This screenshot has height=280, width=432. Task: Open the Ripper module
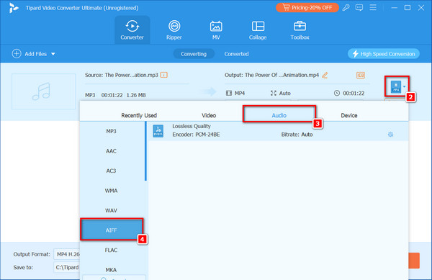(x=174, y=30)
